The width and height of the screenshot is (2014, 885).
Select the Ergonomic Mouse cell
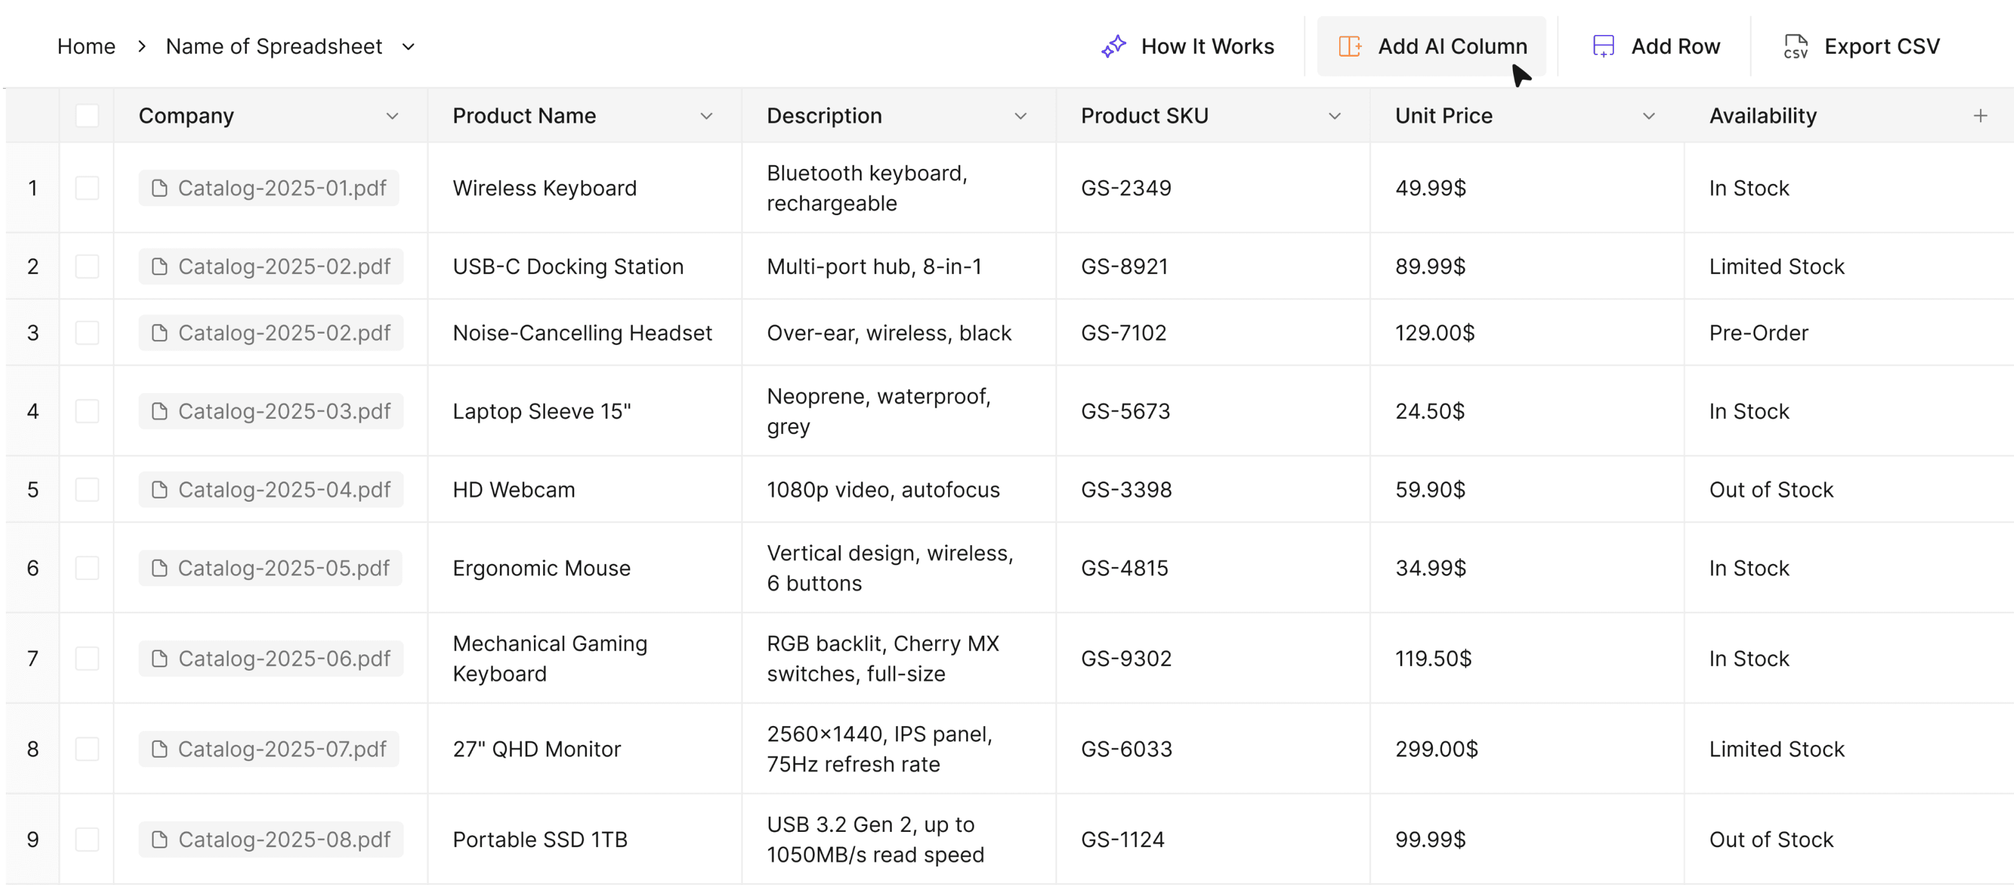[x=584, y=568]
